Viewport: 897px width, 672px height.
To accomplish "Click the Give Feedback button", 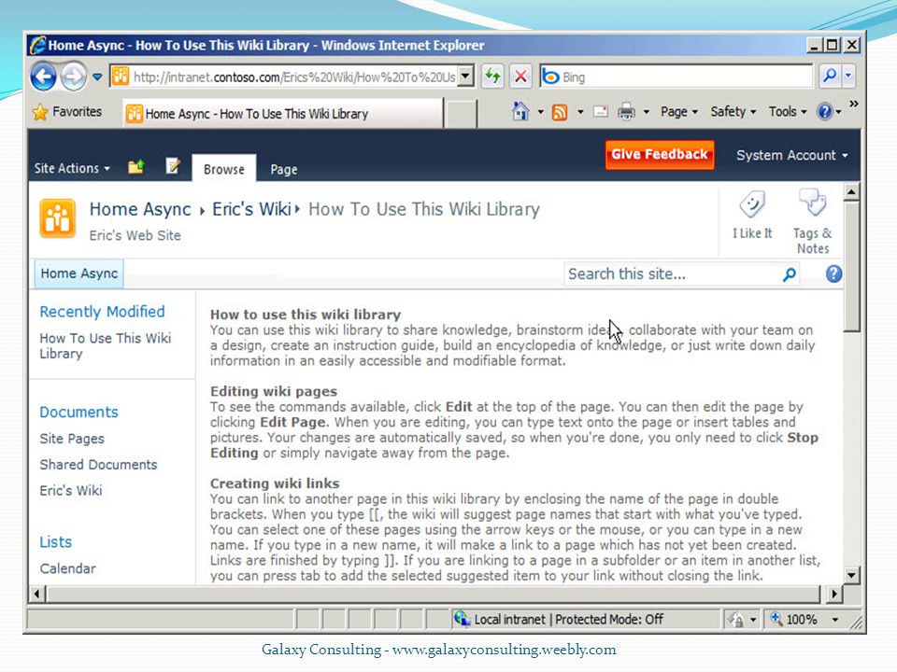I will coord(660,154).
